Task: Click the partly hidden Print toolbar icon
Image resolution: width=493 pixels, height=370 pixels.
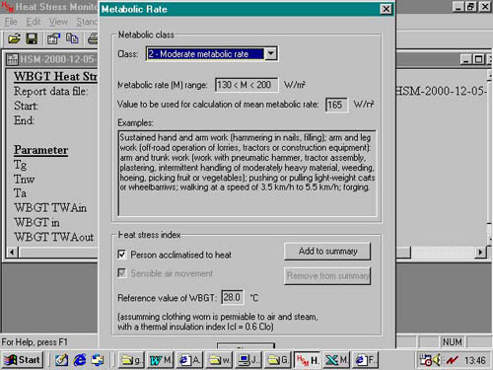Action: [93, 38]
